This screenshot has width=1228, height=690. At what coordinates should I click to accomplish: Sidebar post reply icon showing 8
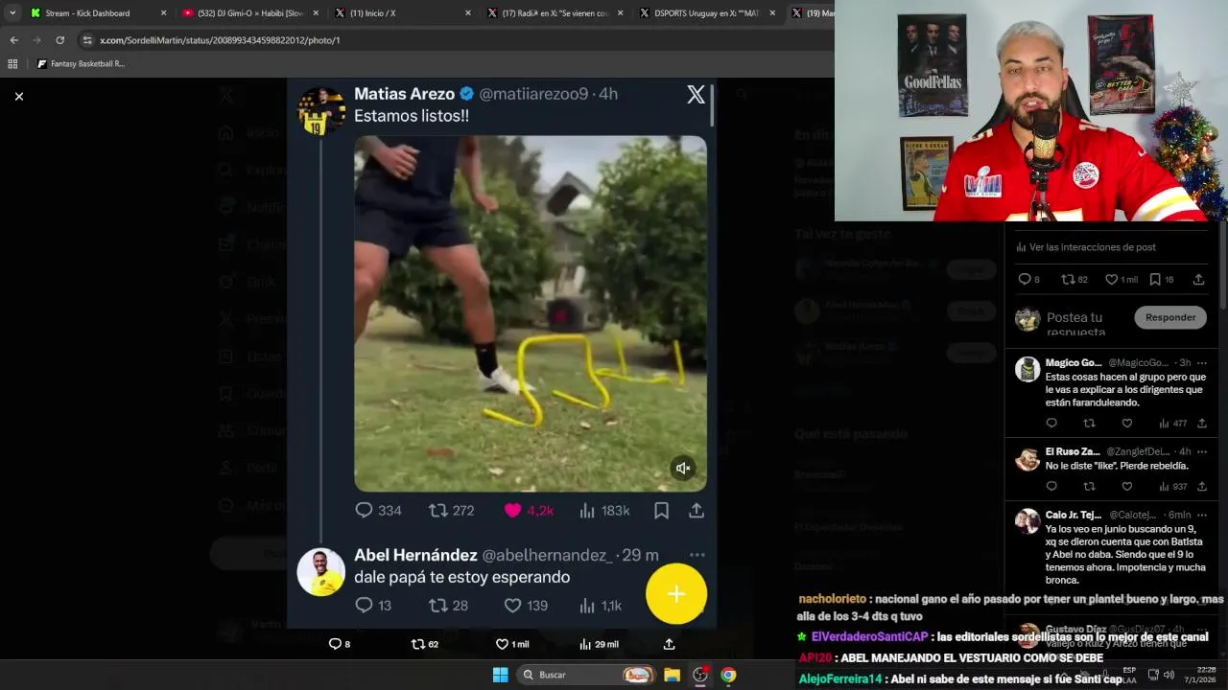1028,280
